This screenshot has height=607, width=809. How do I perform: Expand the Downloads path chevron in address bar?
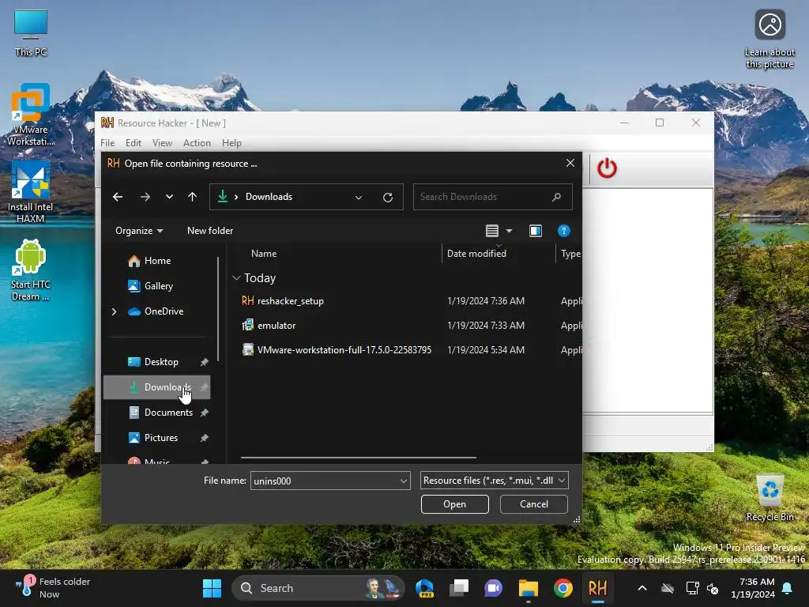click(236, 197)
